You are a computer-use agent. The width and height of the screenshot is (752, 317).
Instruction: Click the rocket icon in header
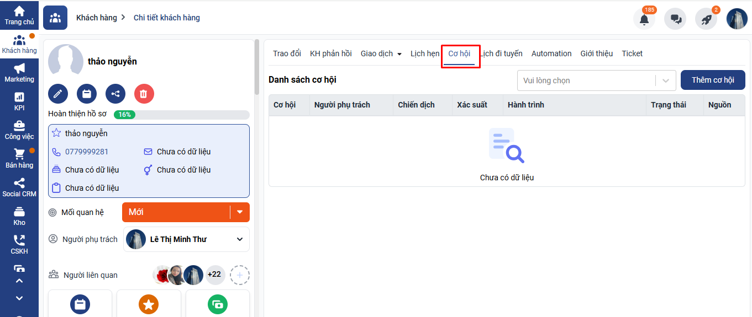point(706,19)
